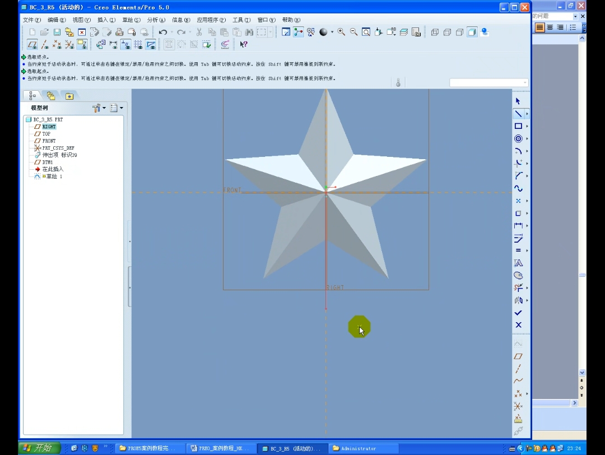Viewport: 605px width, 455px height.
Task: Select the Arc sketch tool
Action: [518, 151]
